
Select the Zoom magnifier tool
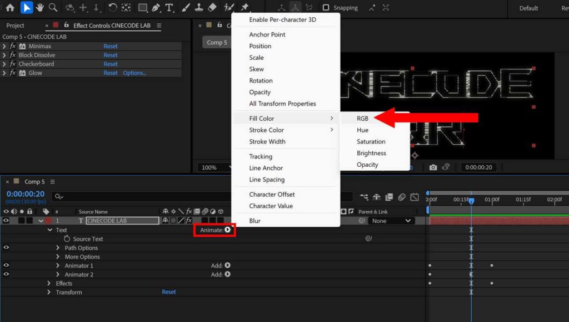click(53, 8)
